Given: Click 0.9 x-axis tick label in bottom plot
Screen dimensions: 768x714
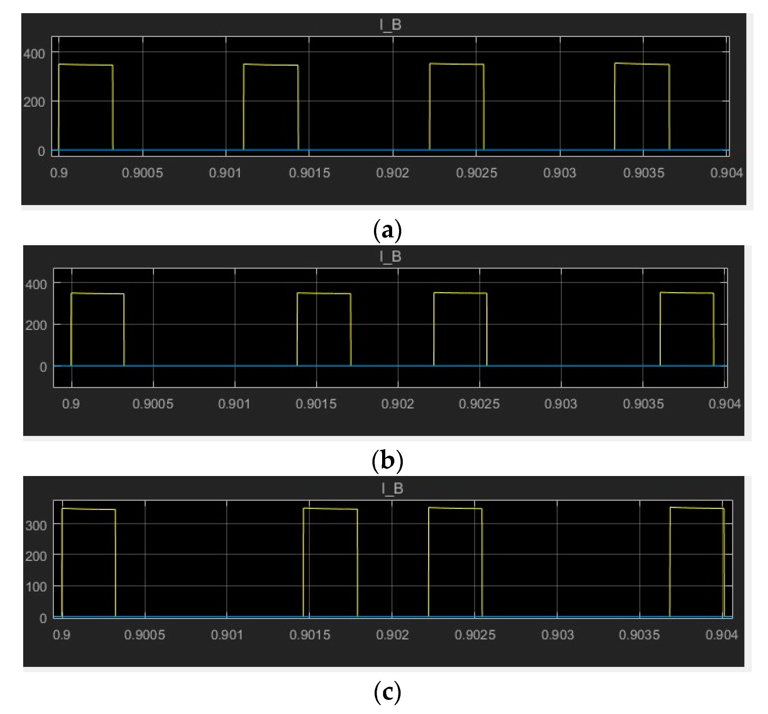Looking at the screenshot, I should coord(61,635).
